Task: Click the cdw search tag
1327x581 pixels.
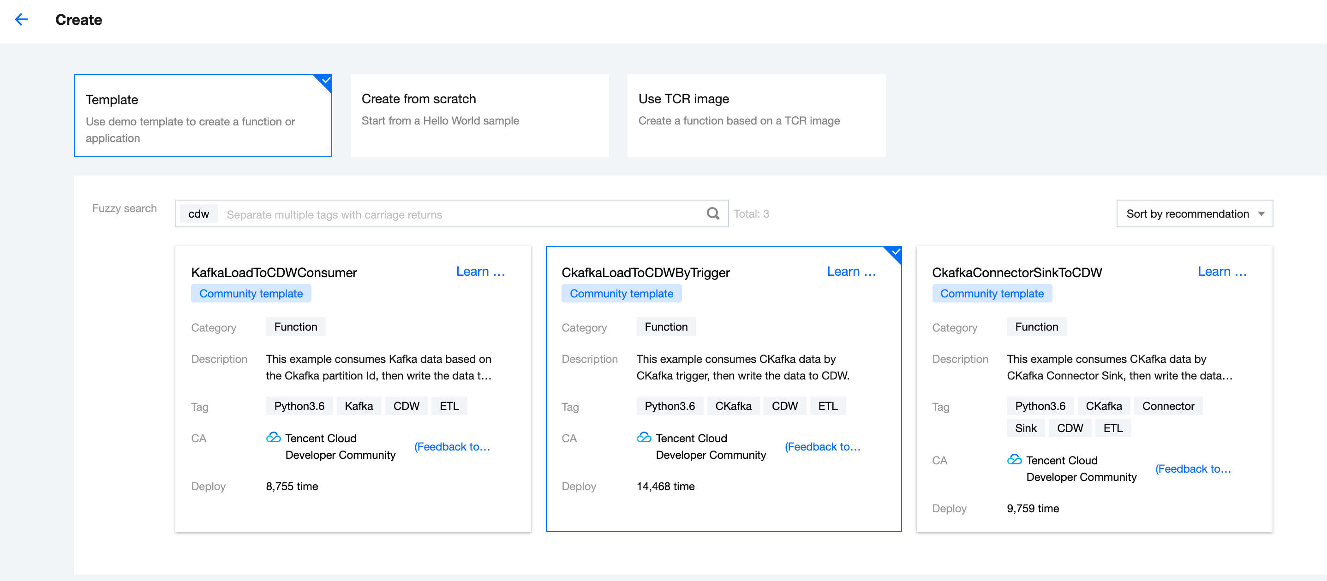Action: [198, 214]
